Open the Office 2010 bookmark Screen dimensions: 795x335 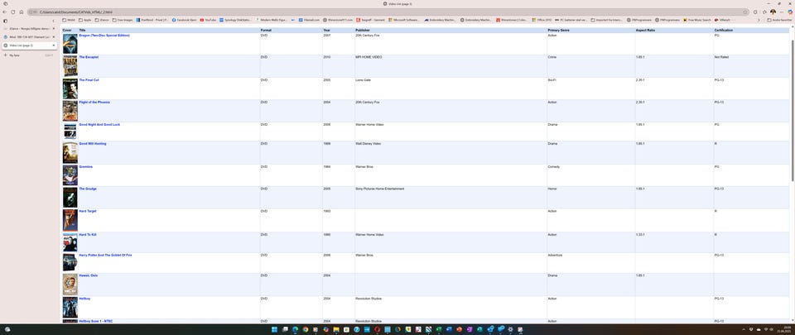pos(542,20)
